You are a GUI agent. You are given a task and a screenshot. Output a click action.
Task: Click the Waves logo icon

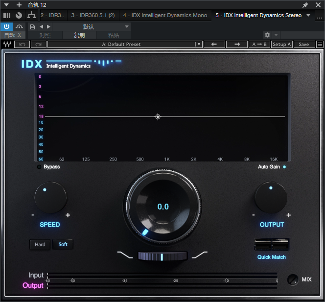pyautogui.click(x=7, y=45)
